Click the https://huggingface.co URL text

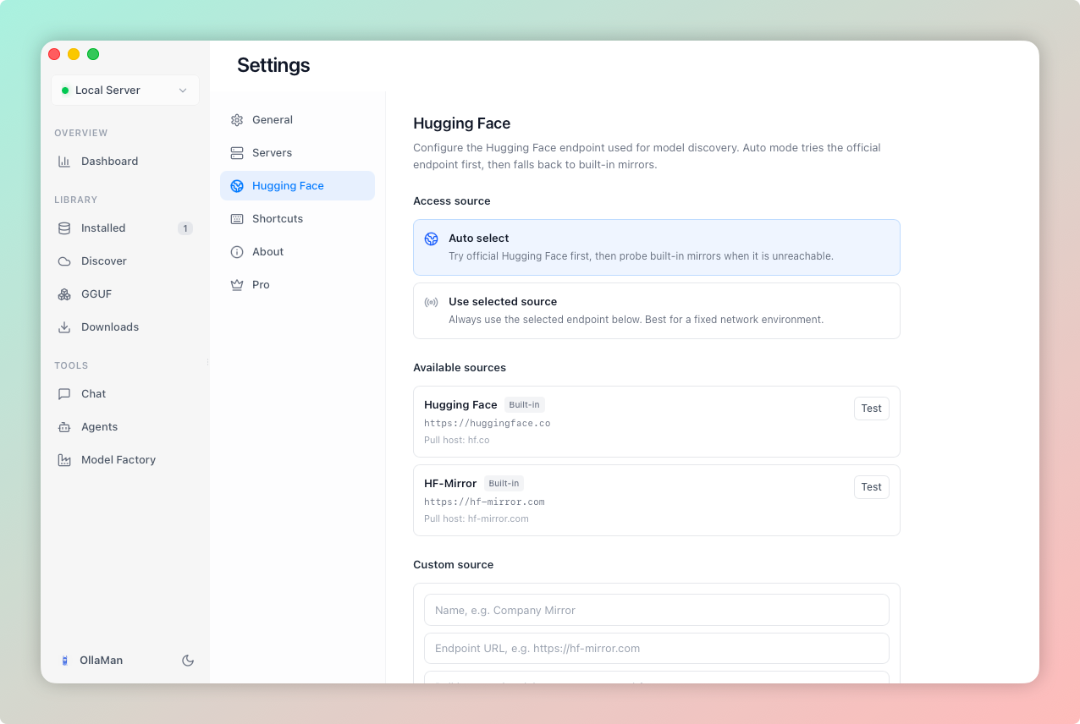(488, 423)
